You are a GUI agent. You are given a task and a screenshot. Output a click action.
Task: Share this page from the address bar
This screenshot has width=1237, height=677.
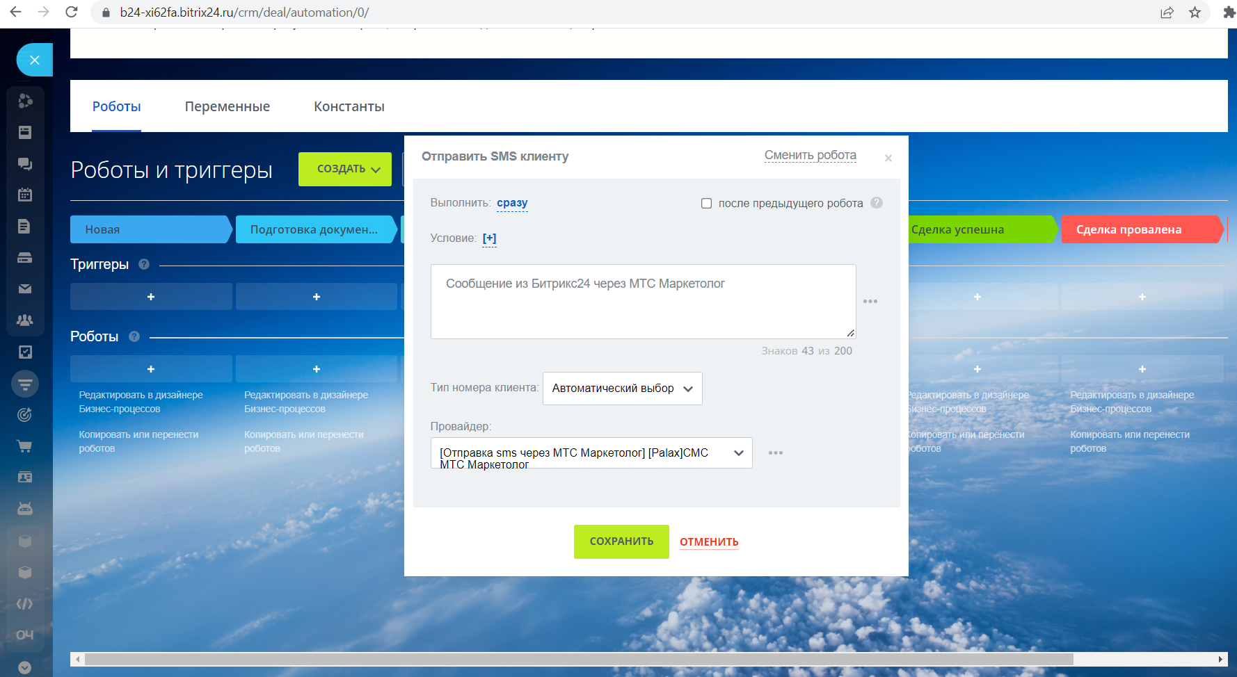[x=1167, y=13]
